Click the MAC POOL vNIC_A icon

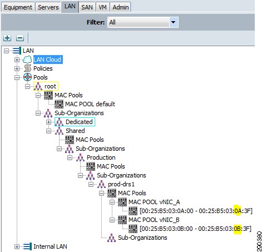coord(122,202)
